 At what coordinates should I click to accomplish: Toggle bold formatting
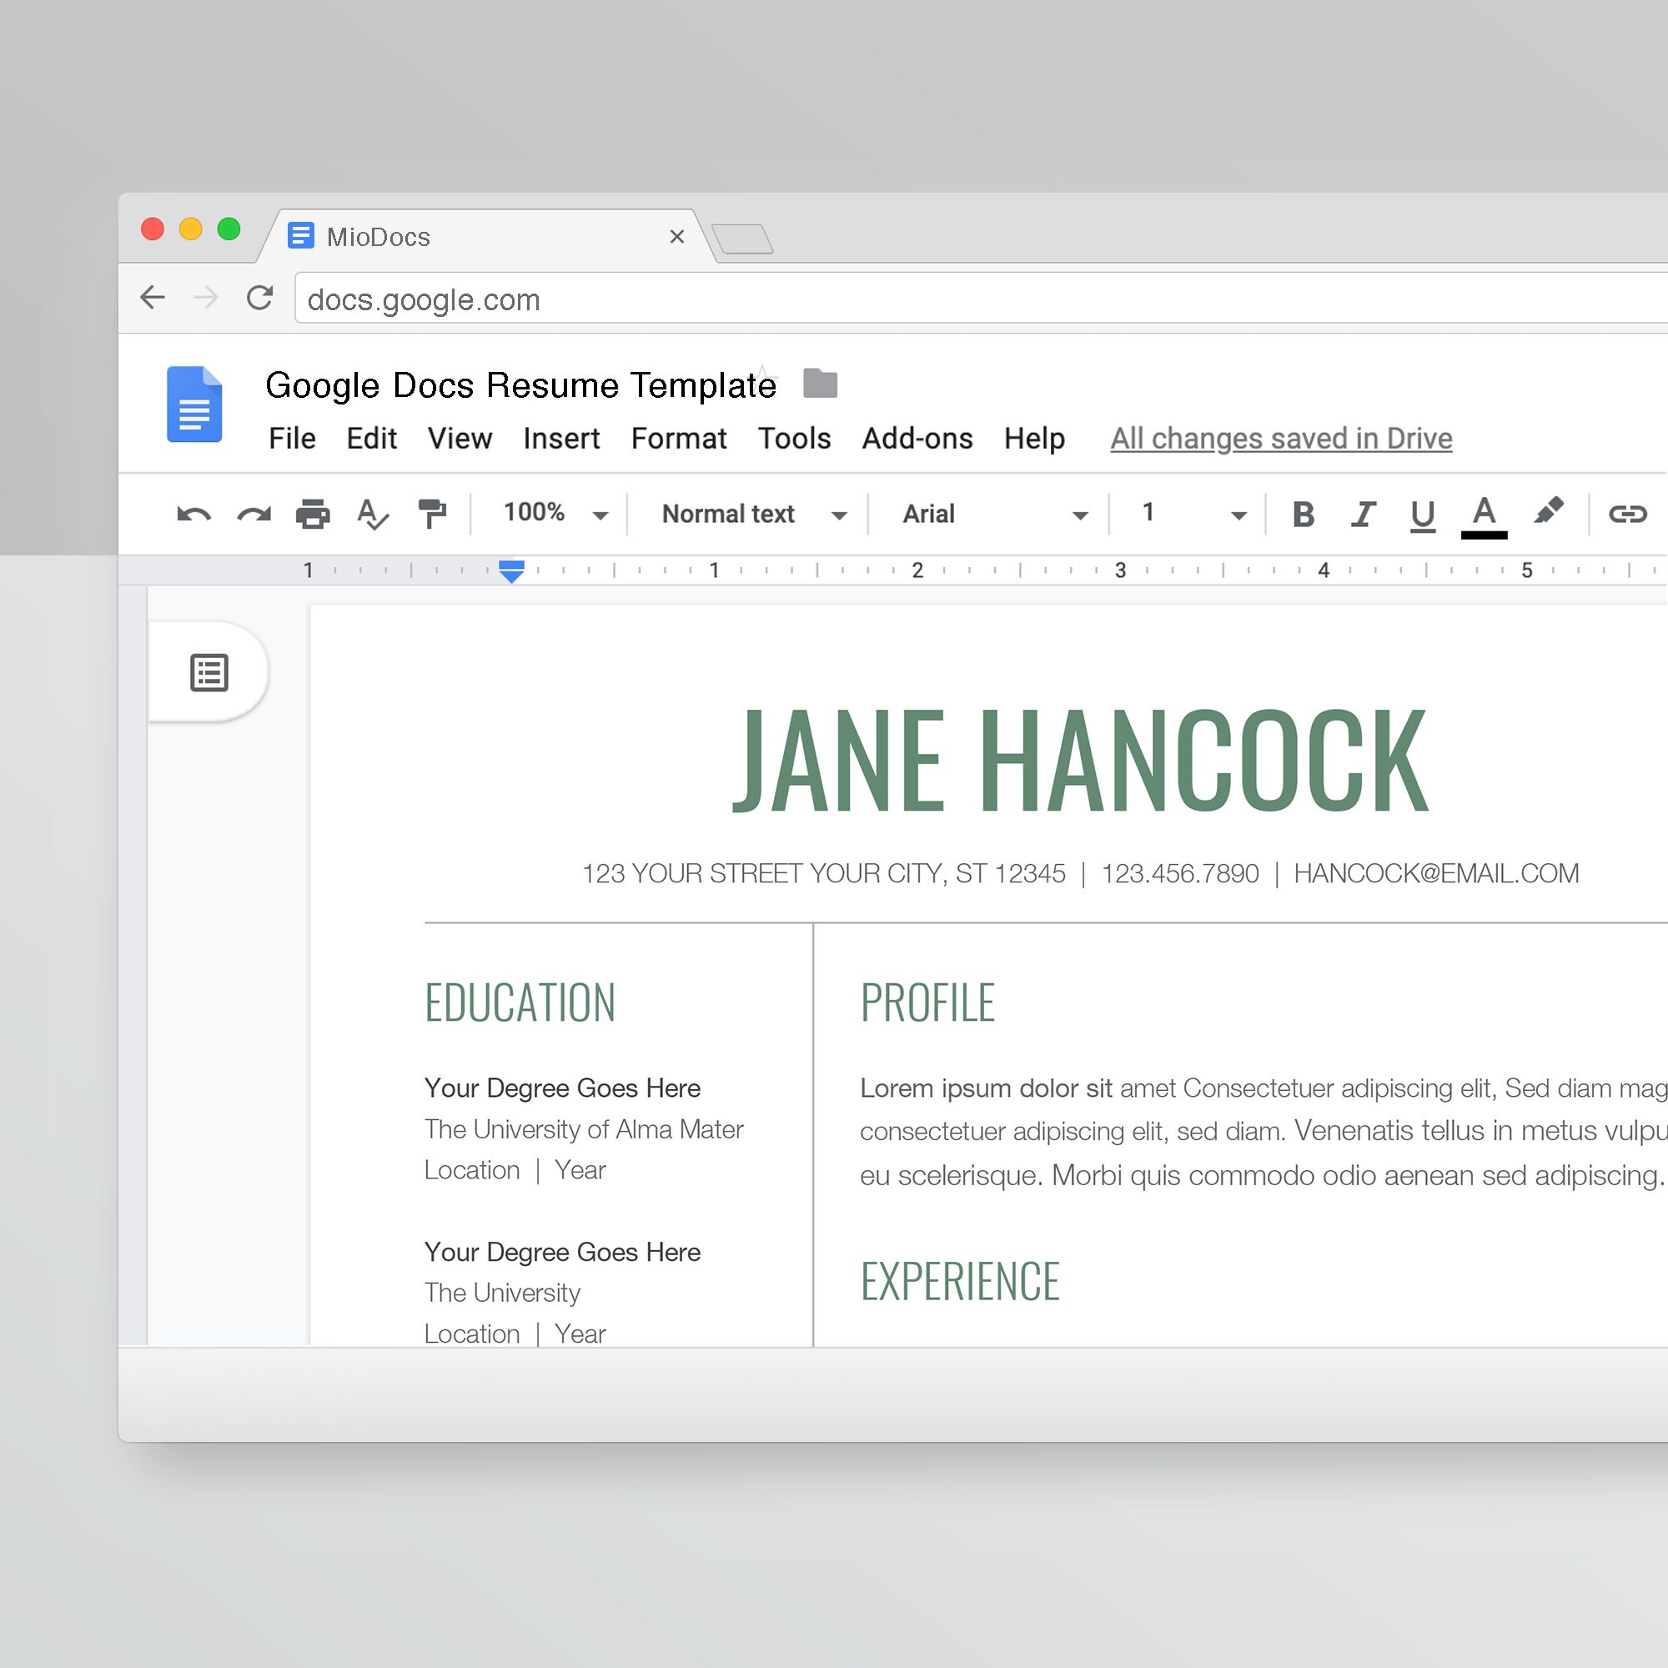coord(1302,514)
